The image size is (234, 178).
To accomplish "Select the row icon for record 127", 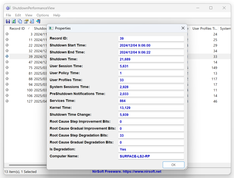I will 7,101.
